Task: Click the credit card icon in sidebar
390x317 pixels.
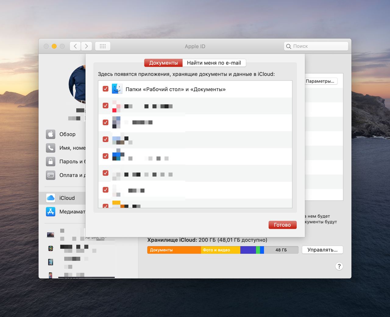Action: pyautogui.click(x=51, y=175)
